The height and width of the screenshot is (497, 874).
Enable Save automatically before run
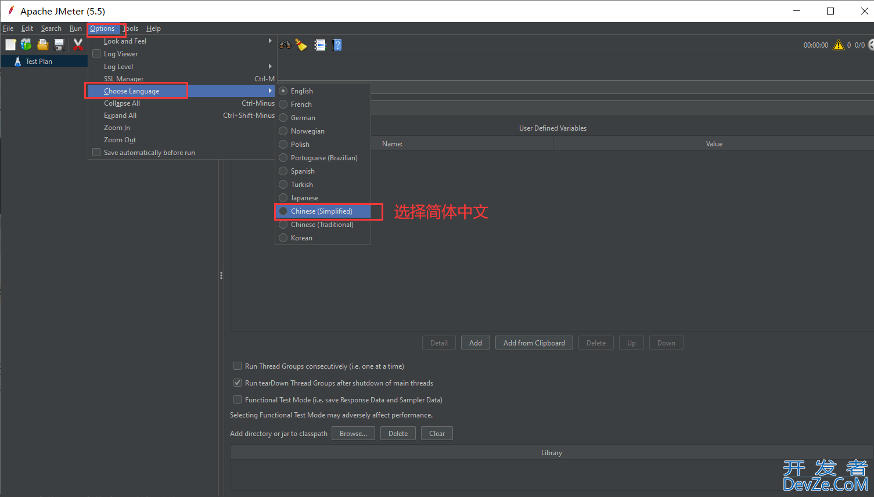tap(96, 152)
